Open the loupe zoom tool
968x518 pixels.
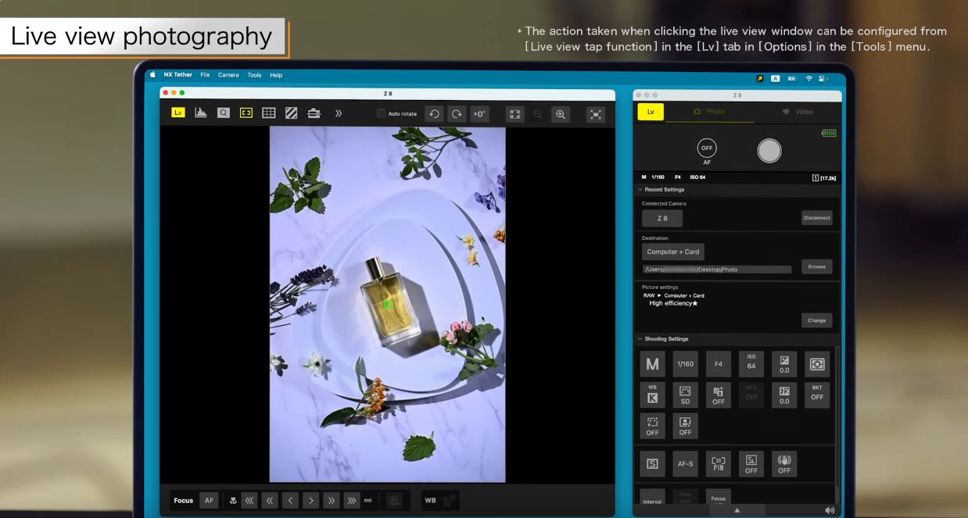(223, 113)
